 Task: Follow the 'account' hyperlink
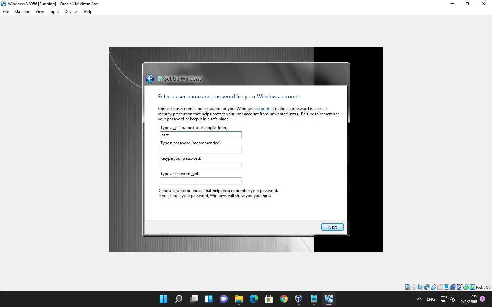(x=262, y=109)
